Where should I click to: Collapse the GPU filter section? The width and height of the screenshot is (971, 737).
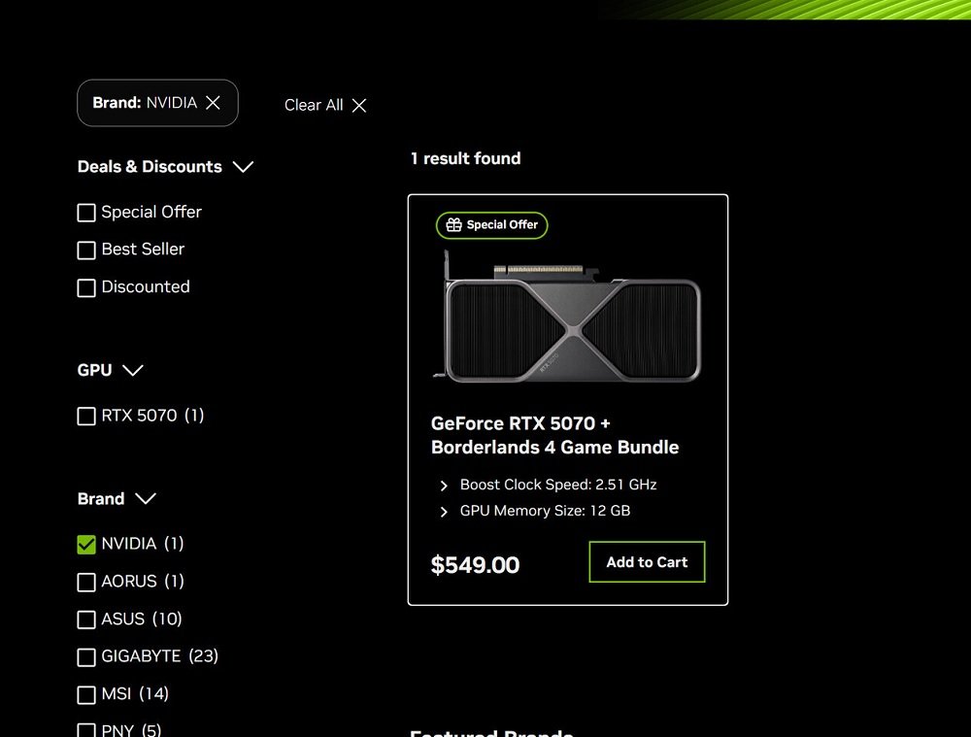(133, 371)
